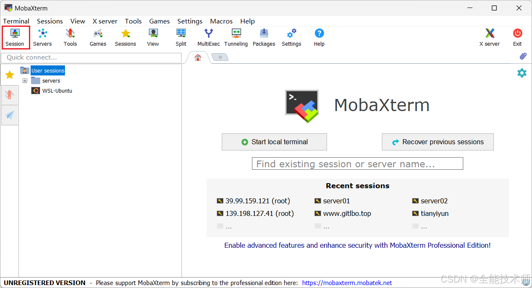Click the Find existing session search field
Viewport: 532px width, 288px height.
click(358, 164)
